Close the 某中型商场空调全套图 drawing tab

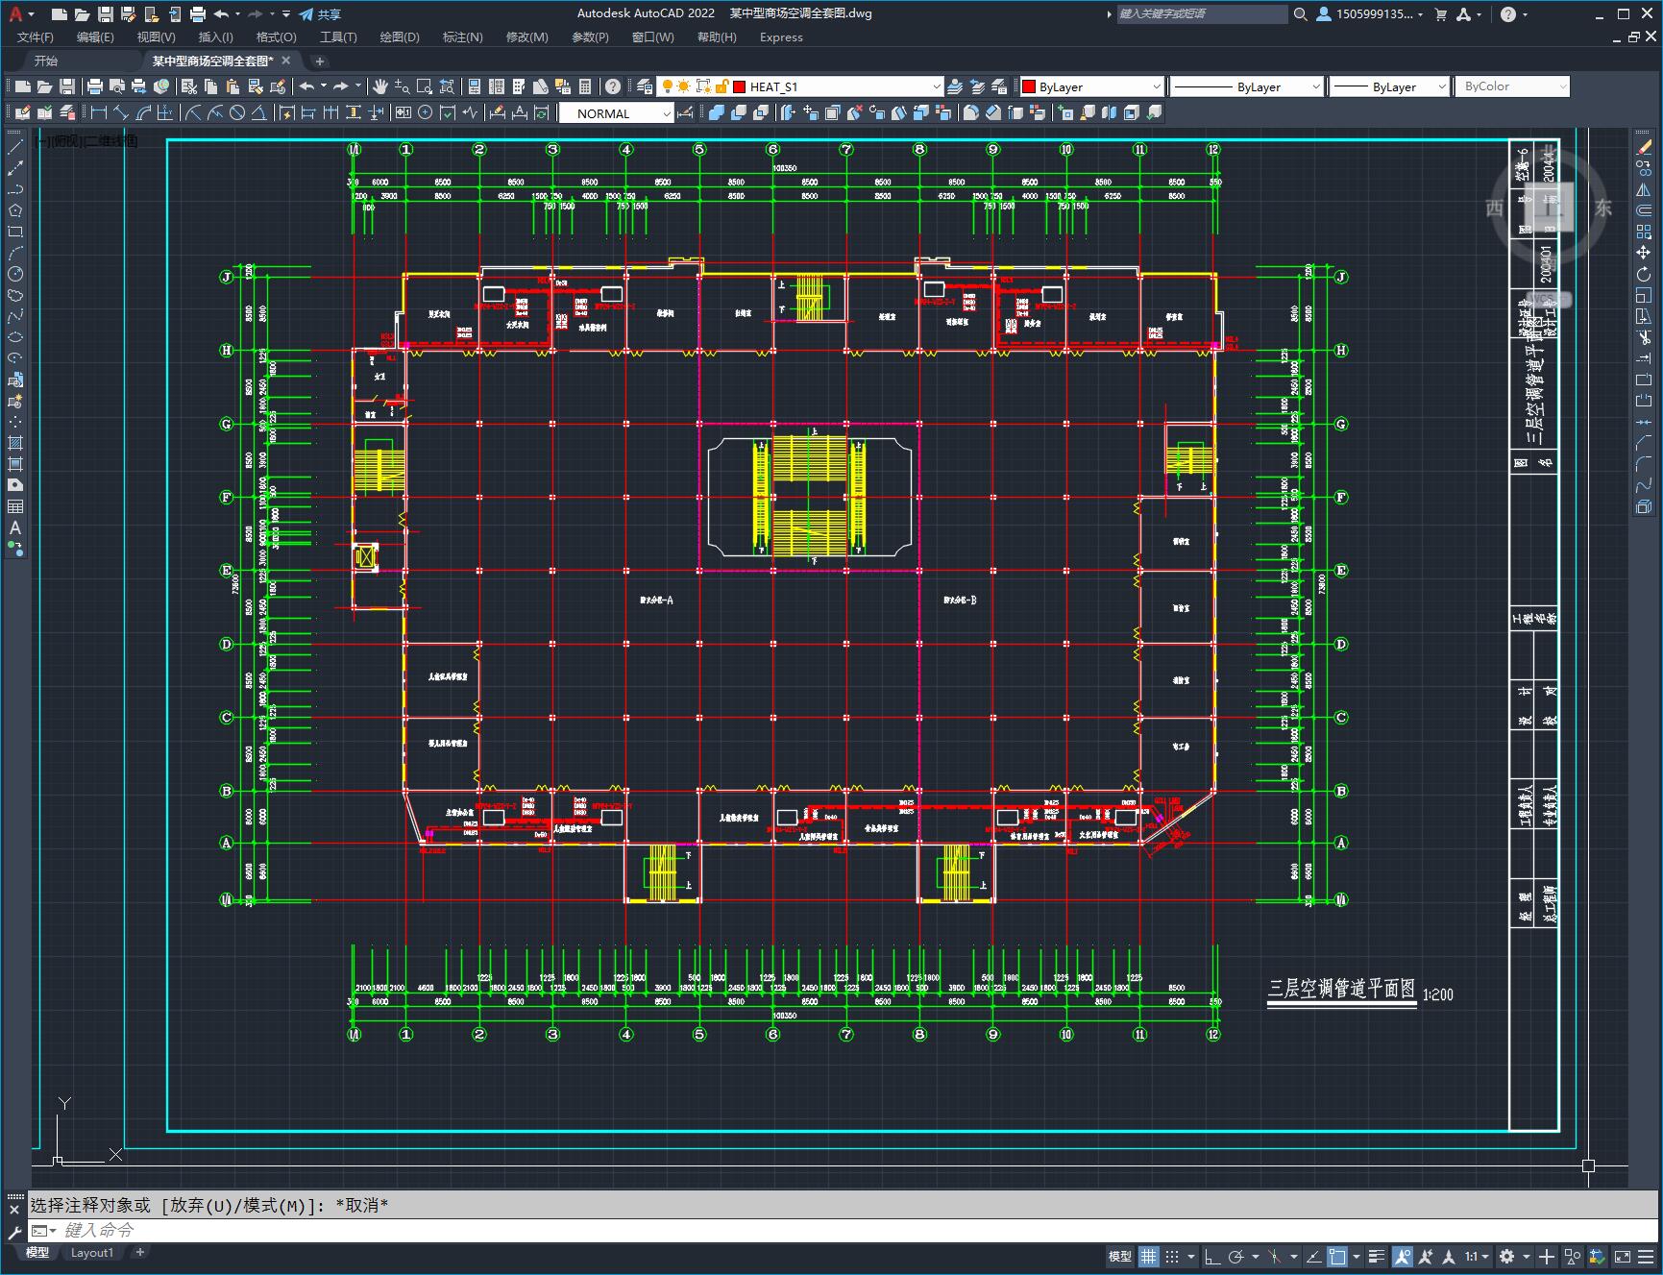284,61
